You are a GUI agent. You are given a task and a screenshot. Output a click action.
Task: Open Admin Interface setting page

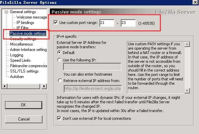point(28,50)
